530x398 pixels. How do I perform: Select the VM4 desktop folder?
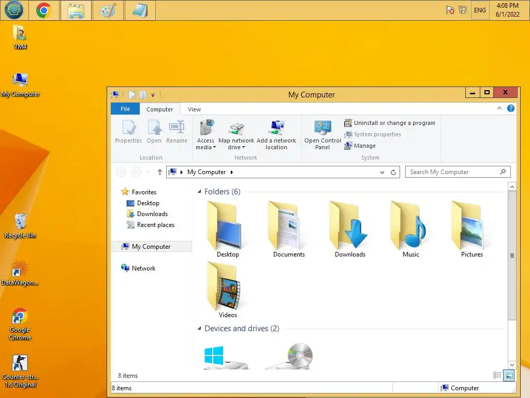[20, 37]
